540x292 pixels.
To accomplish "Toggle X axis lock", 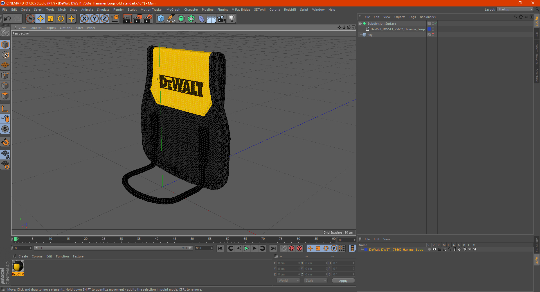I will click(x=84, y=19).
